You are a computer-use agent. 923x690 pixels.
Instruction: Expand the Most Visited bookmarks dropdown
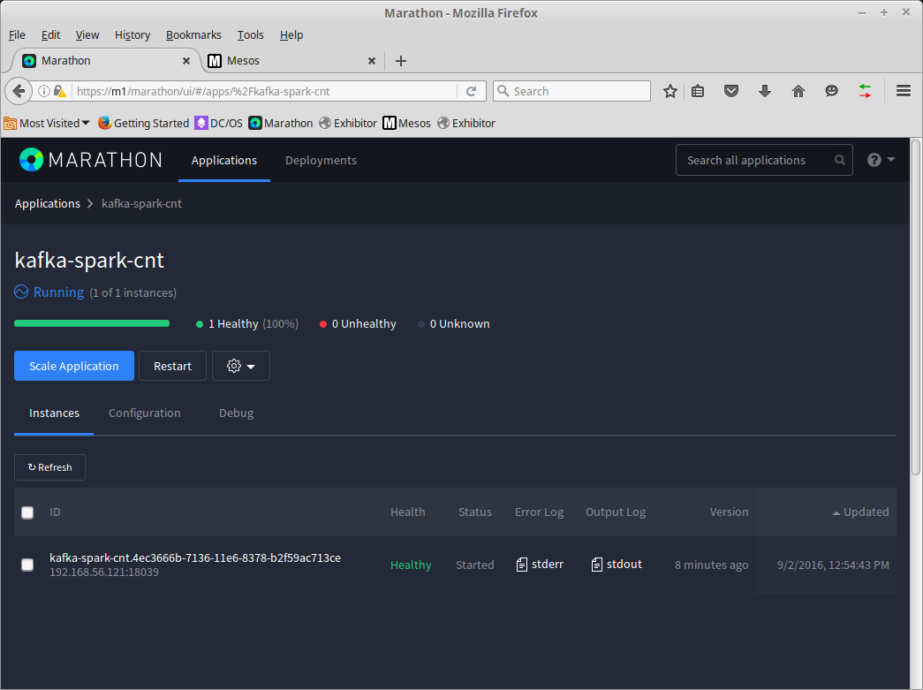click(47, 123)
